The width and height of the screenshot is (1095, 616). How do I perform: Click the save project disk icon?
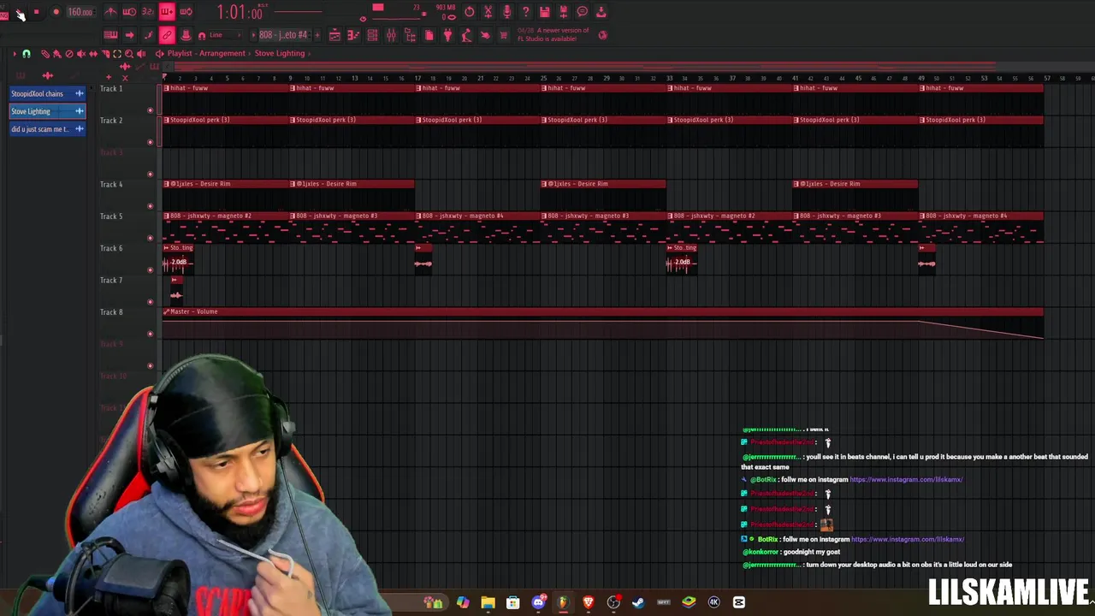[544, 12]
